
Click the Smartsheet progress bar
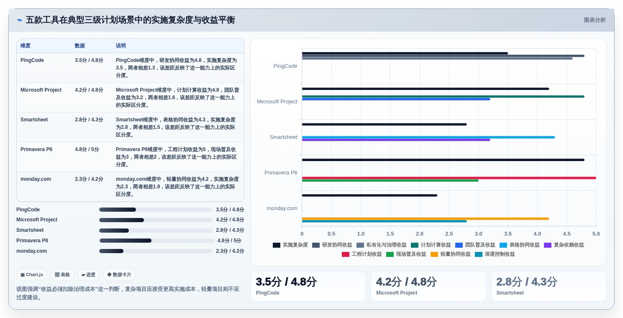tap(156, 231)
